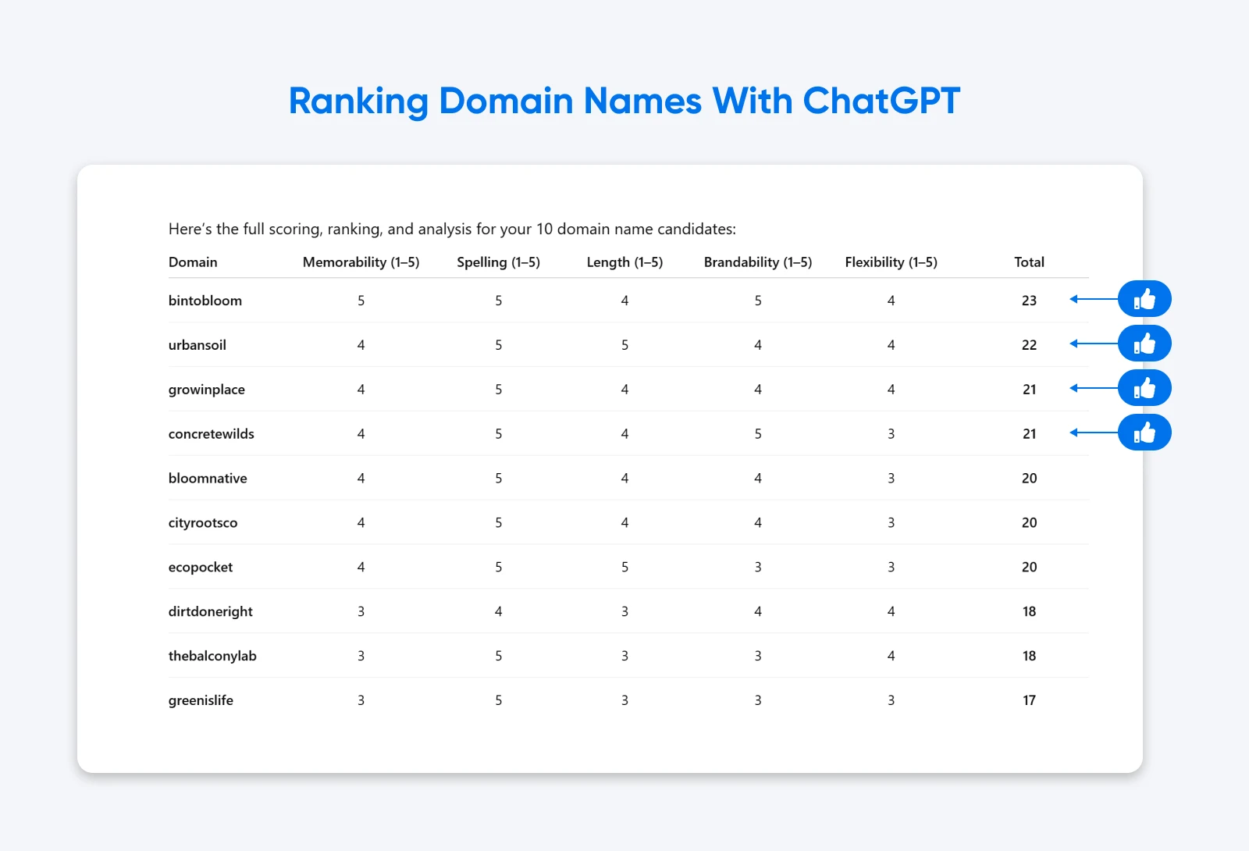Select the thebalconylab table row
The width and height of the screenshot is (1249, 851).
[546, 656]
